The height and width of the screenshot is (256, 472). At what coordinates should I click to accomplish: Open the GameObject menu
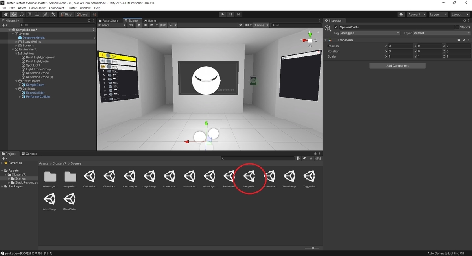pyautogui.click(x=37, y=8)
